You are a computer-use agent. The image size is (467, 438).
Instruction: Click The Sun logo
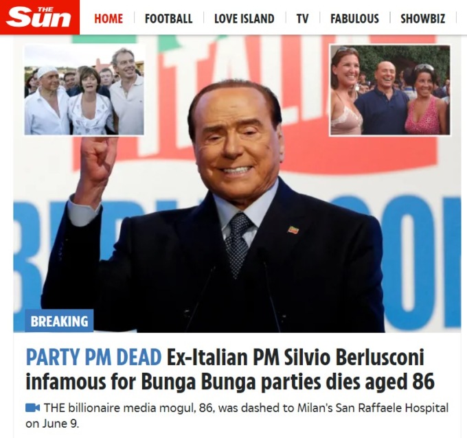(40, 17)
